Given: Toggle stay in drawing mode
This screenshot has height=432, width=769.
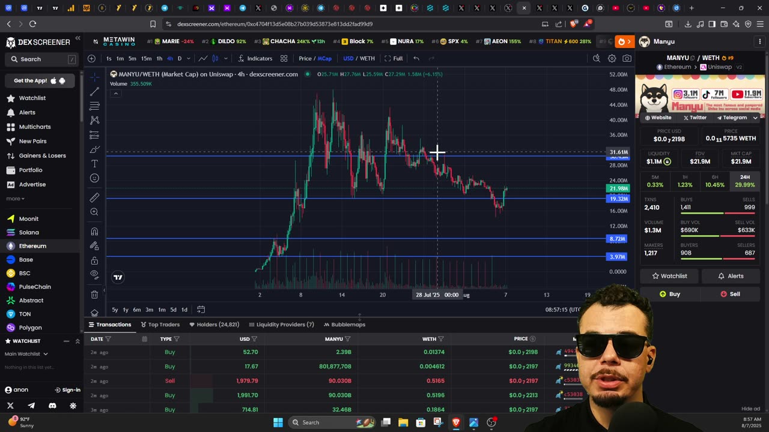Looking at the screenshot, I should click(94, 246).
